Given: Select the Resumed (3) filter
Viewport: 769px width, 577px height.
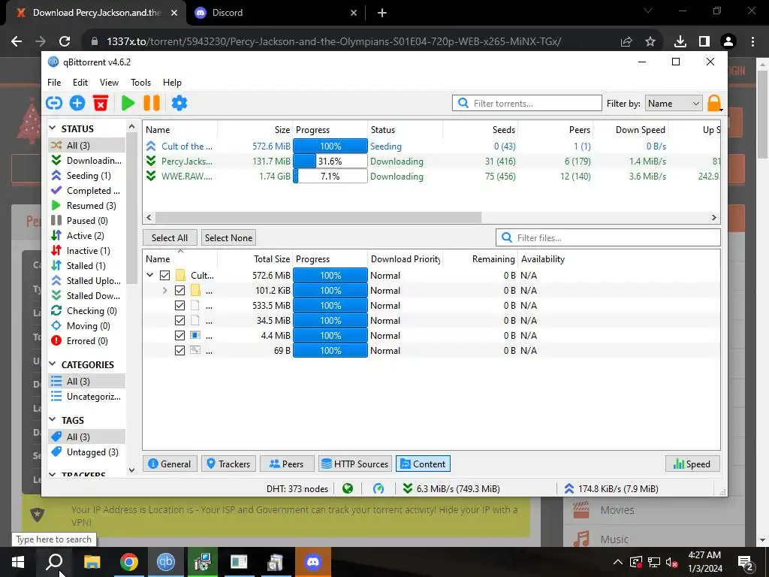Looking at the screenshot, I should point(87,206).
